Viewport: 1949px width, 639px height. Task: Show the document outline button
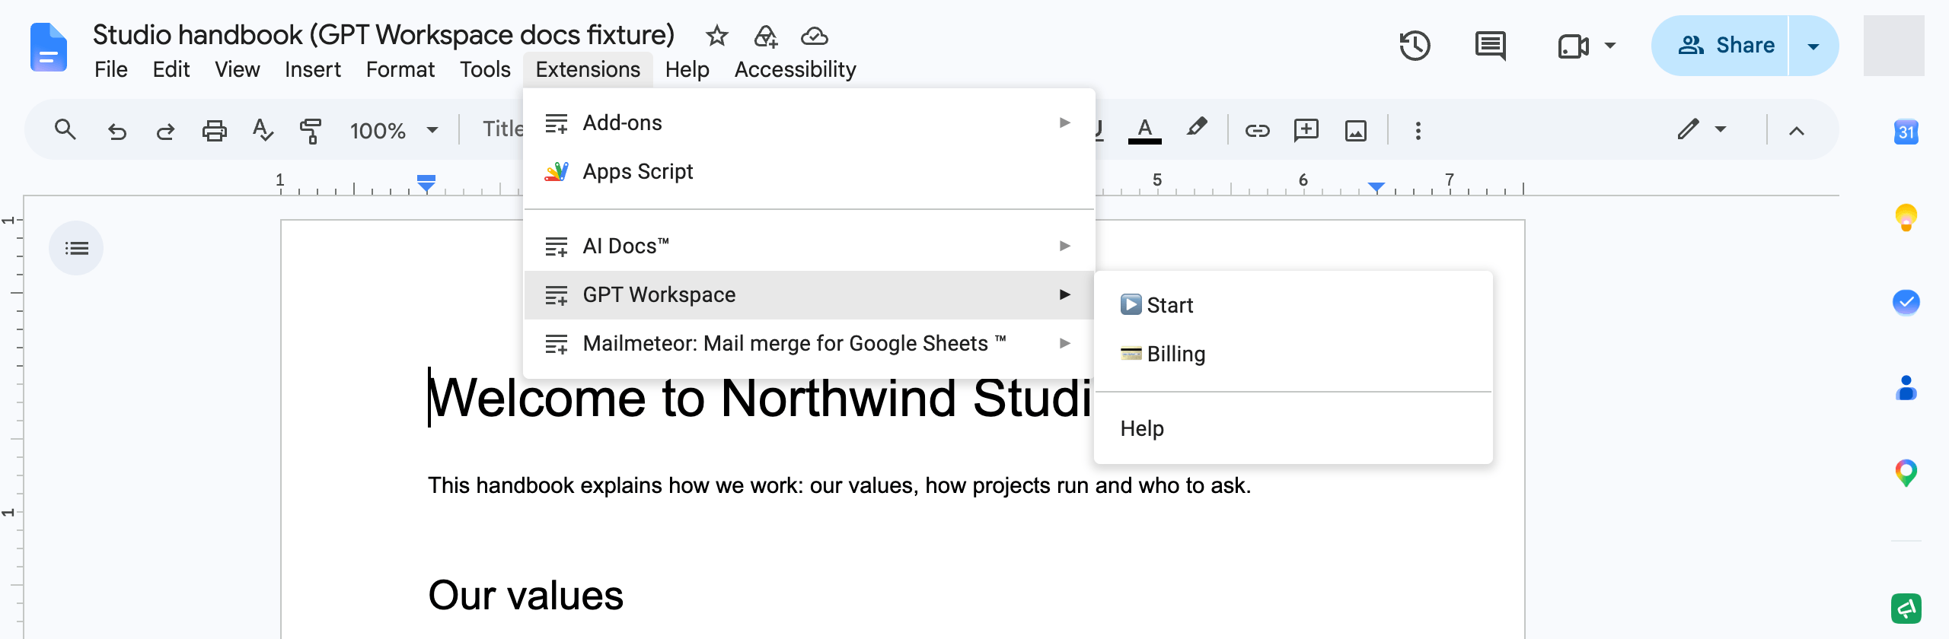coord(76,248)
